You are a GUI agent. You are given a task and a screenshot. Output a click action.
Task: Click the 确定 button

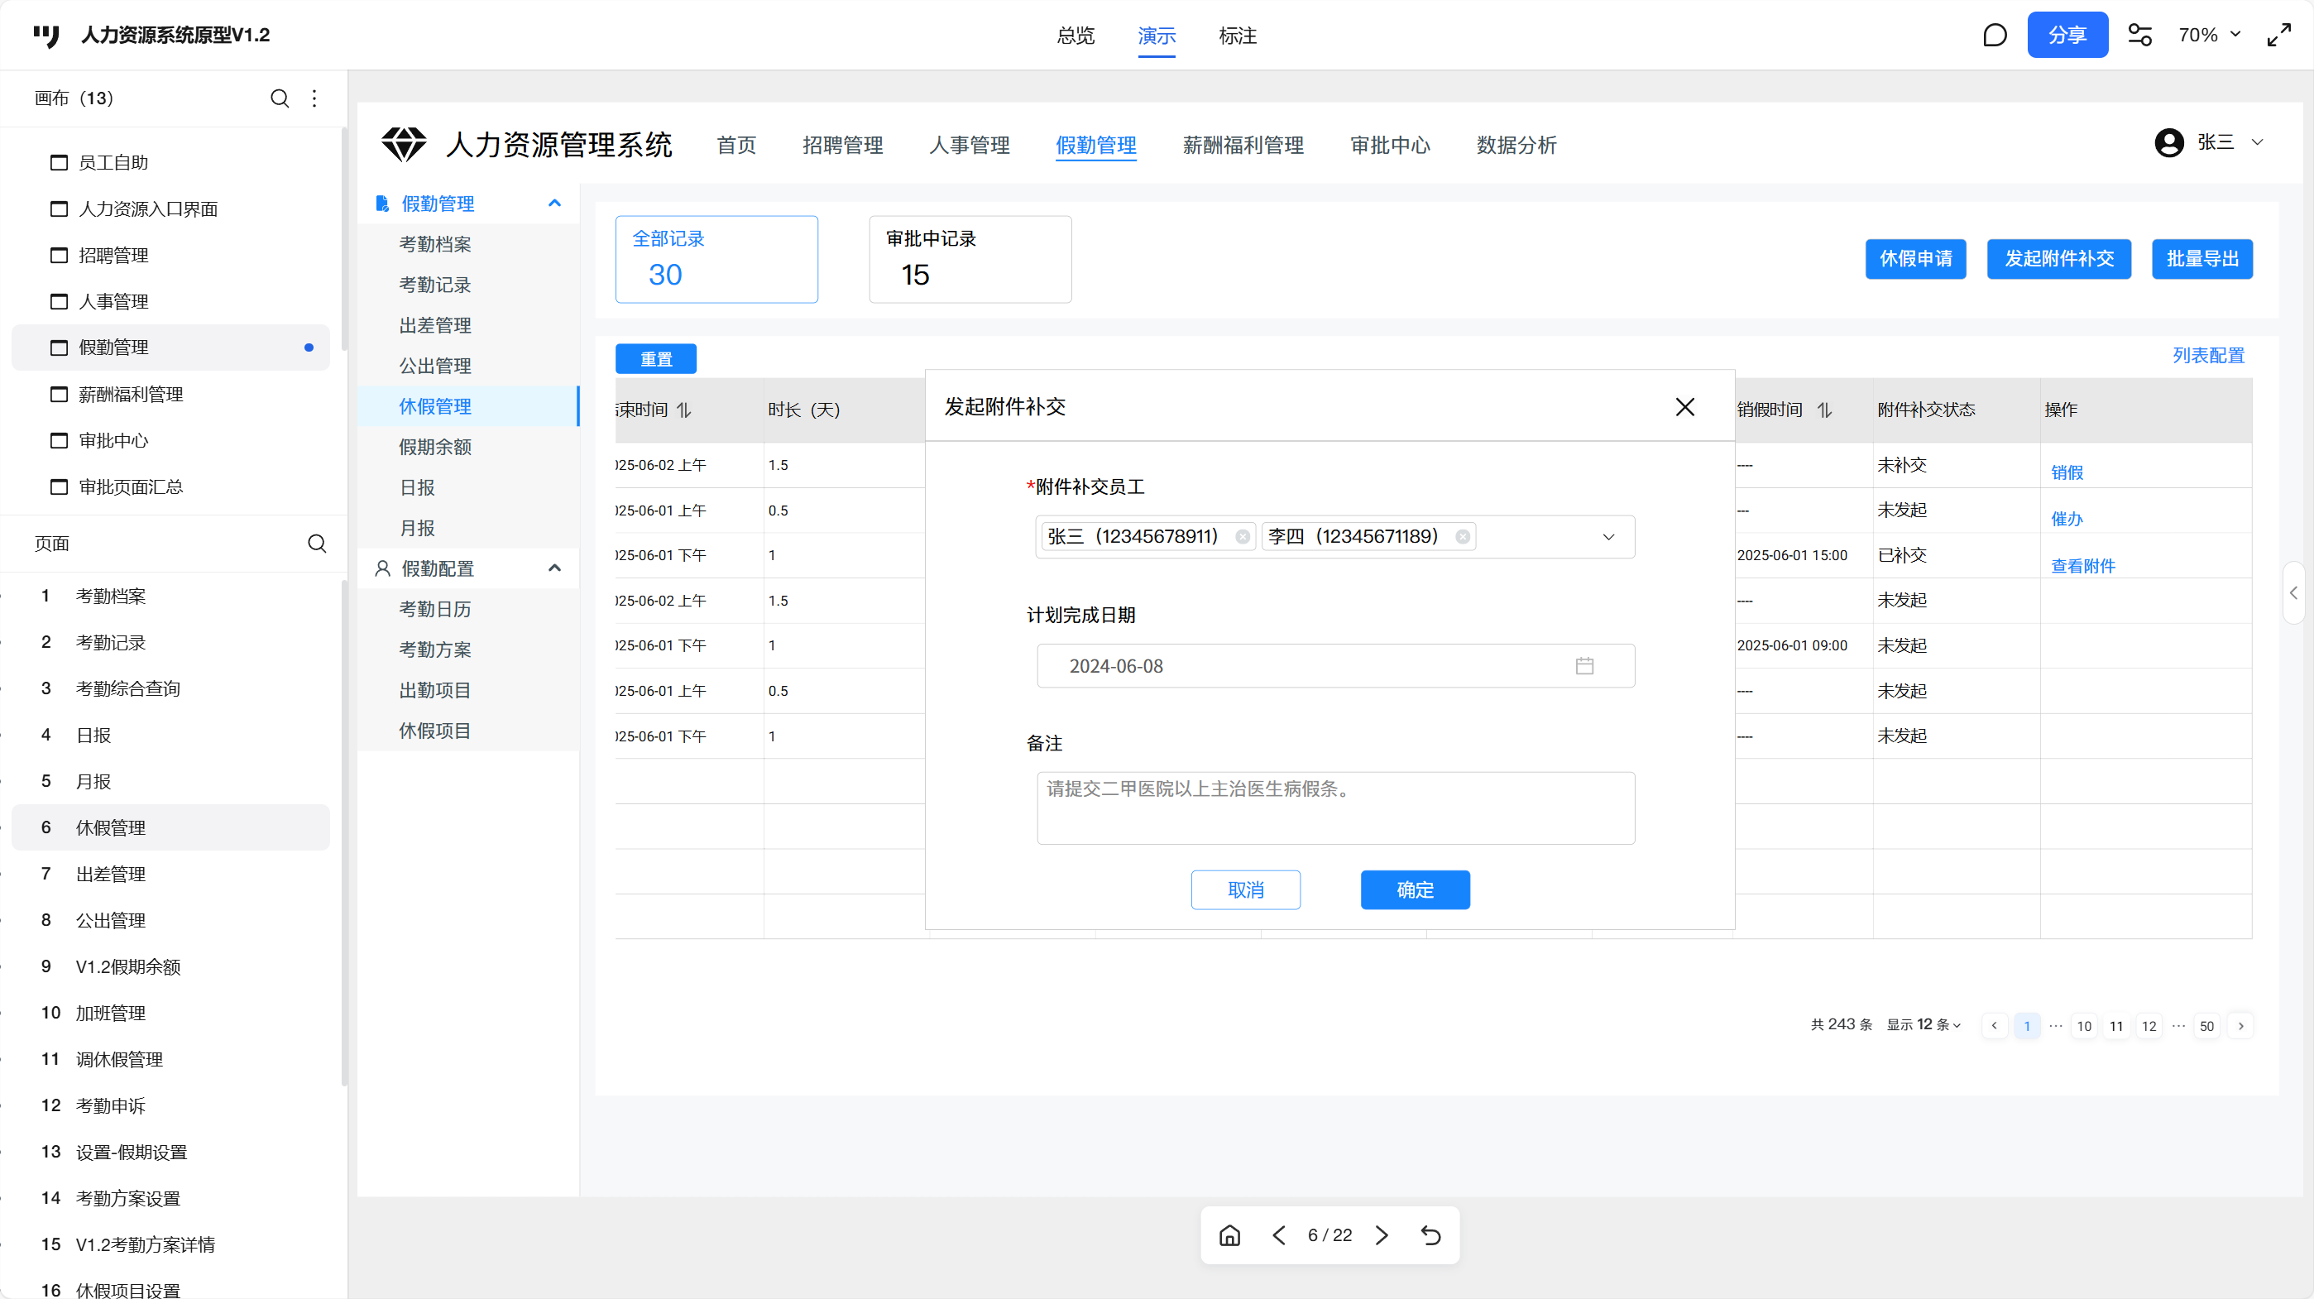click(1415, 889)
